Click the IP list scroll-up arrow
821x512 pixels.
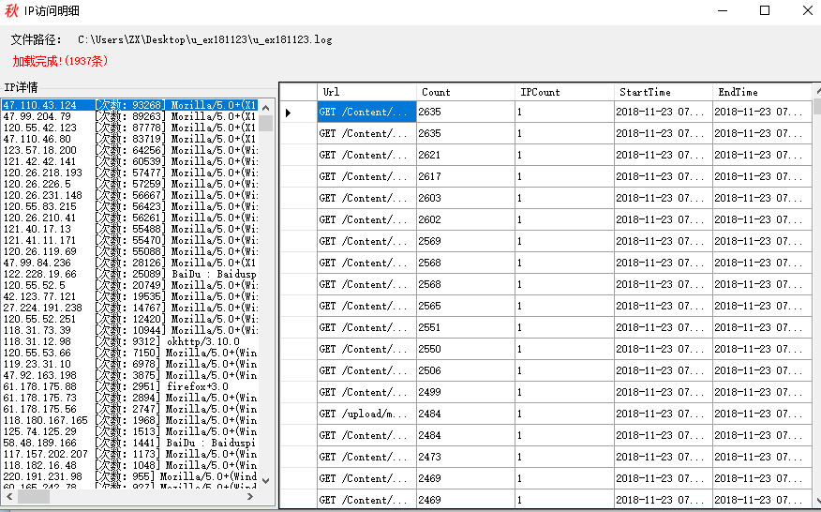pos(266,105)
